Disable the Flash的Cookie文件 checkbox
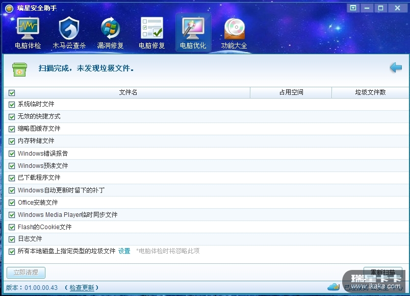Screen dimensions: 410x296 (12, 227)
